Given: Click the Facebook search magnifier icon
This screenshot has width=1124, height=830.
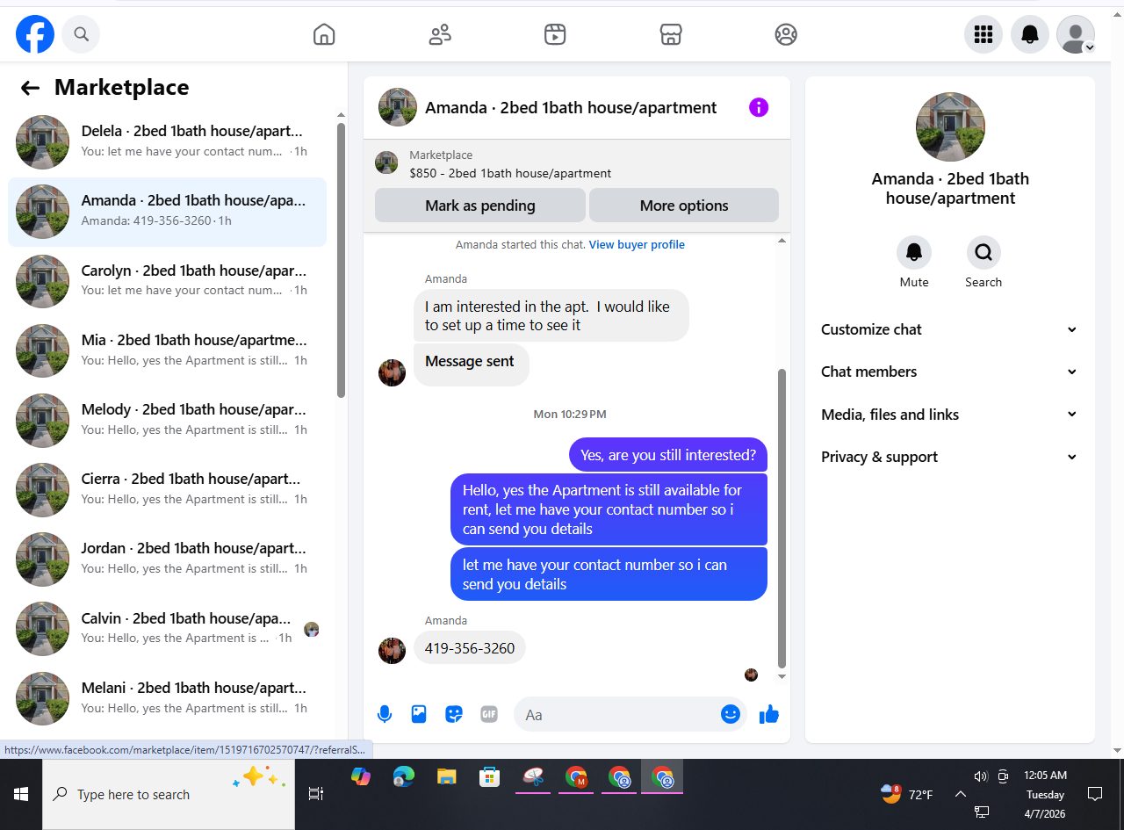Looking at the screenshot, I should [81, 34].
